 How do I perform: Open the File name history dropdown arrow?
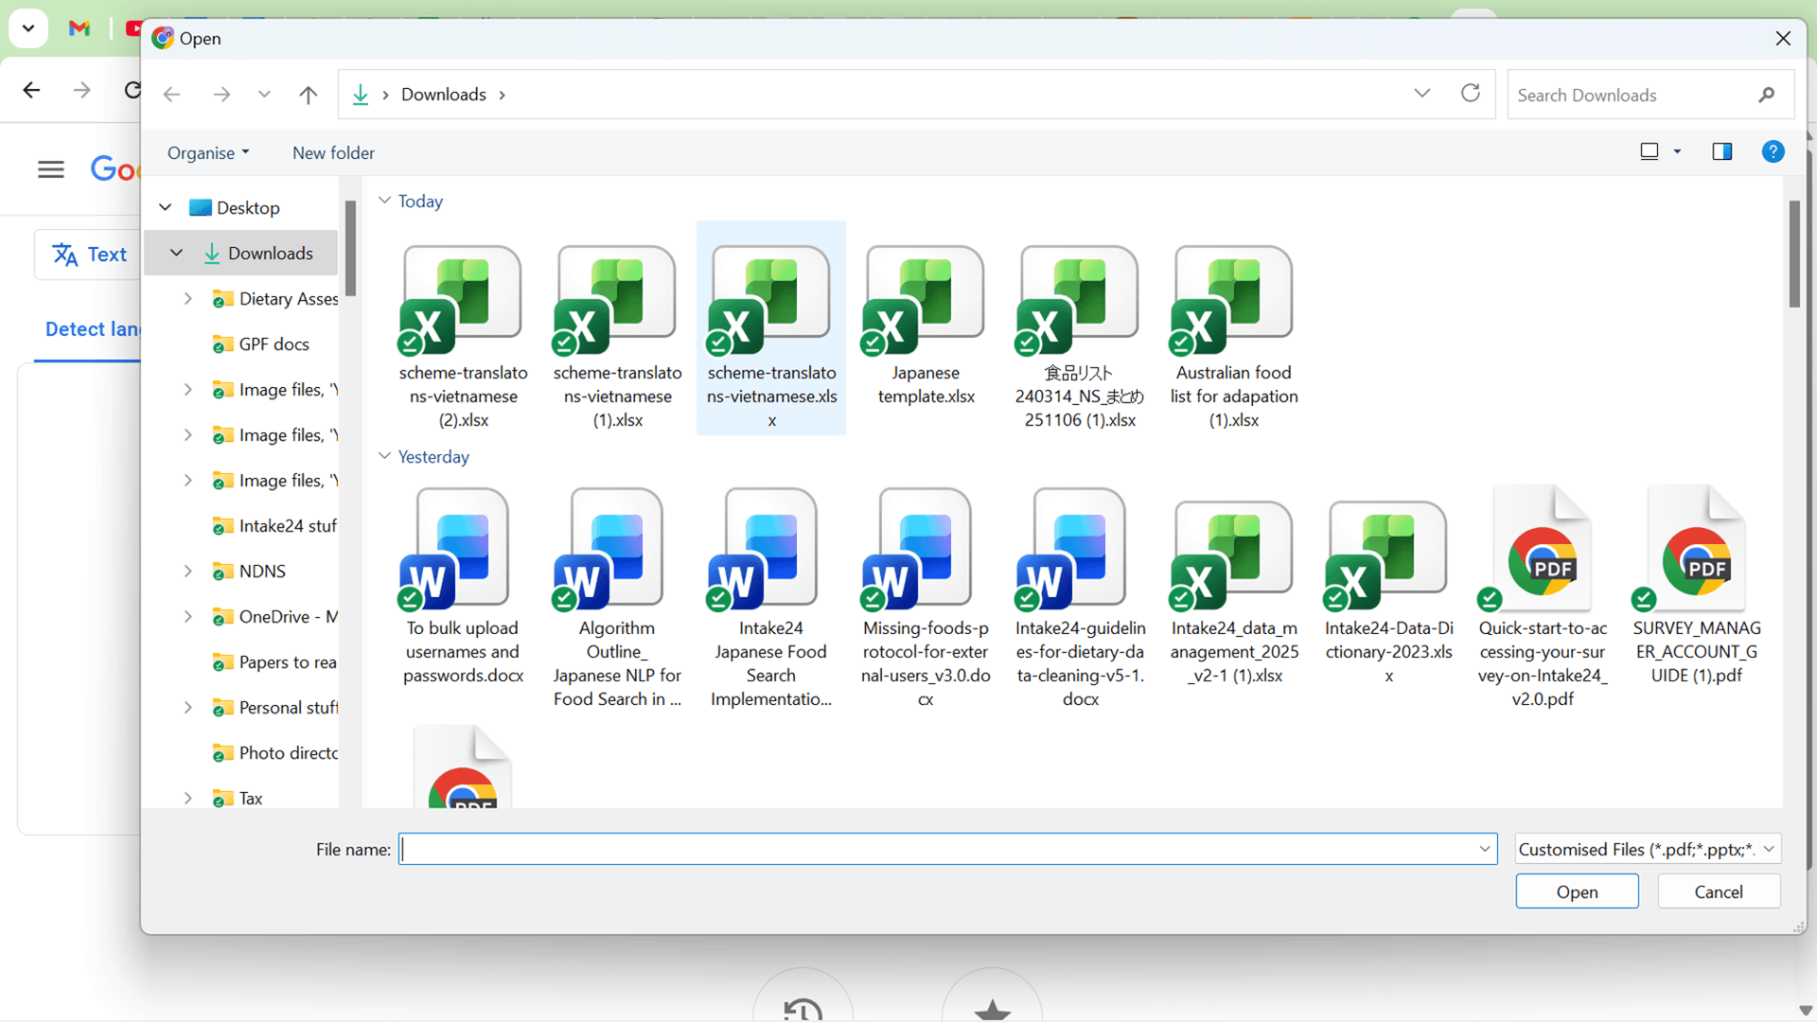(1485, 849)
